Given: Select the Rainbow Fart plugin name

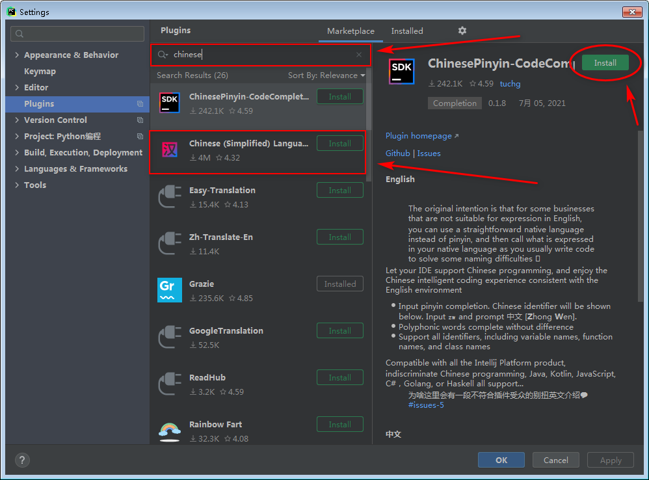Looking at the screenshot, I should point(215,424).
